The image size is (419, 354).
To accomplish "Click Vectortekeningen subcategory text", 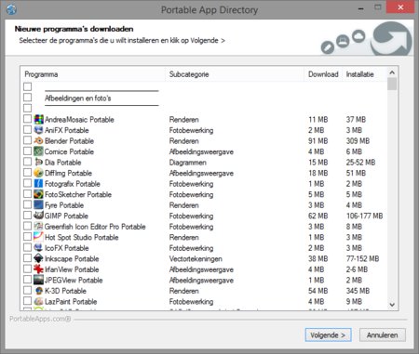I will [196, 259].
